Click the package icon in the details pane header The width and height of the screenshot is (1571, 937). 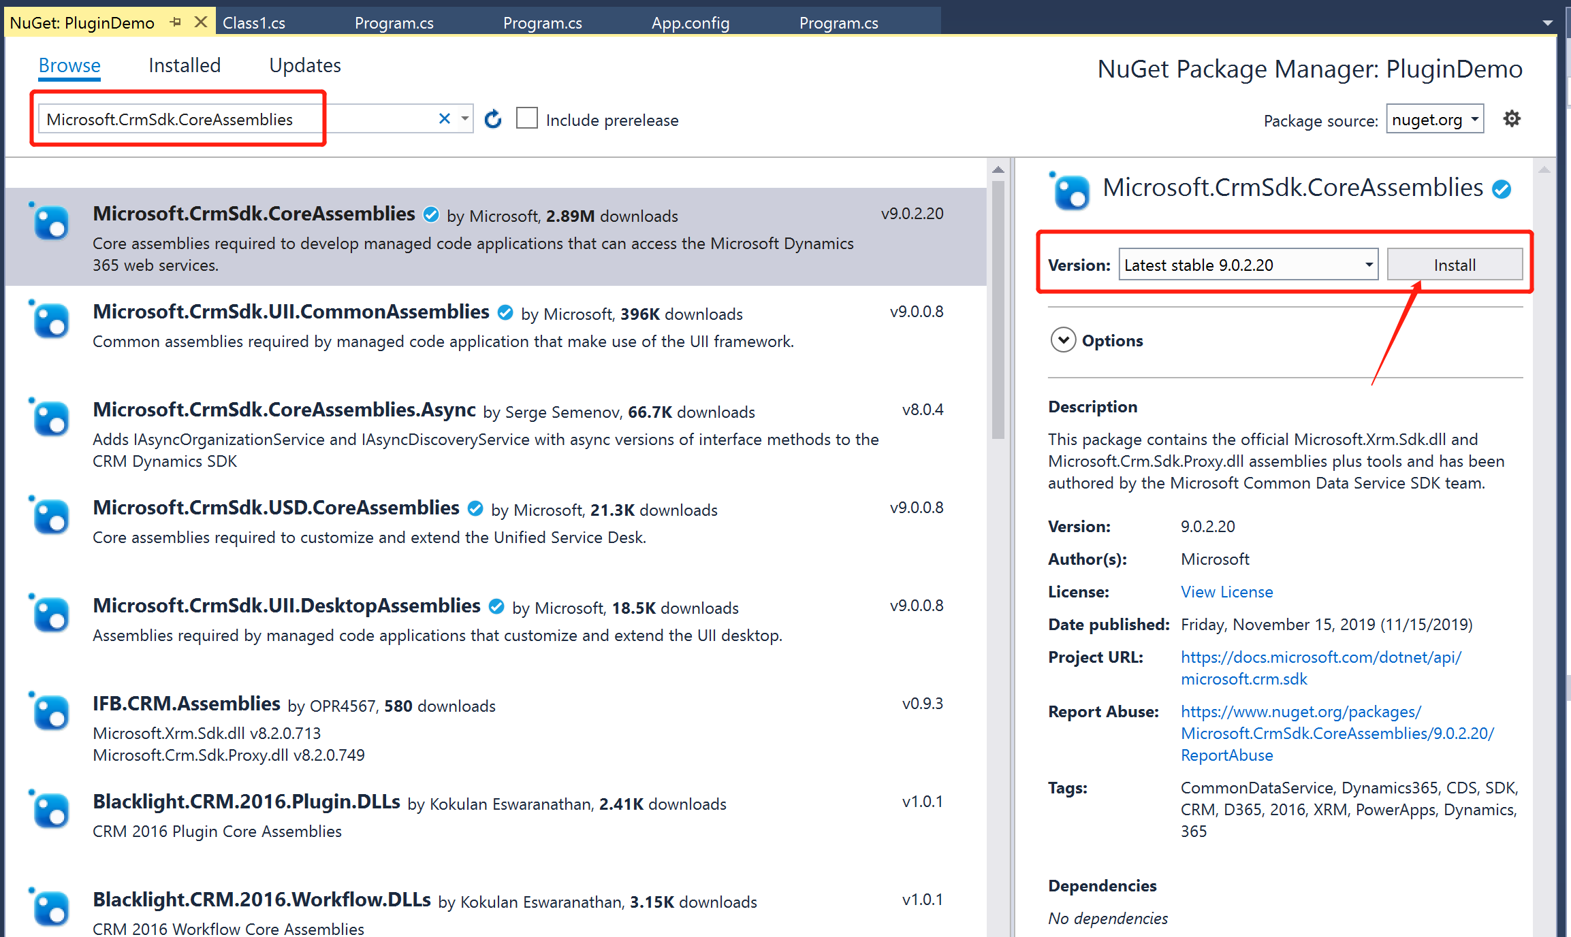tap(1070, 191)
